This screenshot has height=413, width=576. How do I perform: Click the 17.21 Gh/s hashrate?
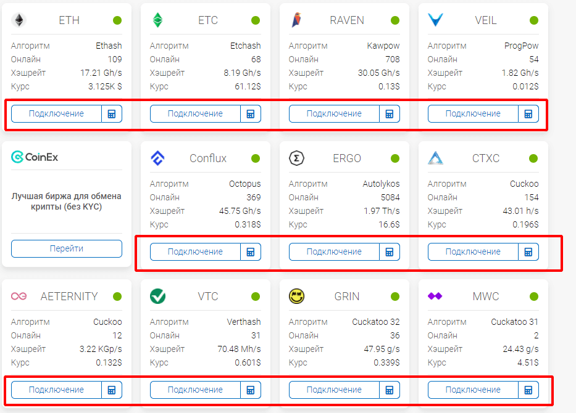coord(101,73)
